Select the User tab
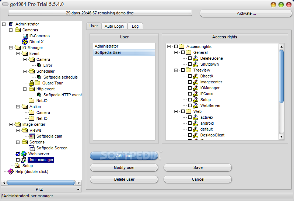Viewport: 294px width, 201px height. click(94, 26)
